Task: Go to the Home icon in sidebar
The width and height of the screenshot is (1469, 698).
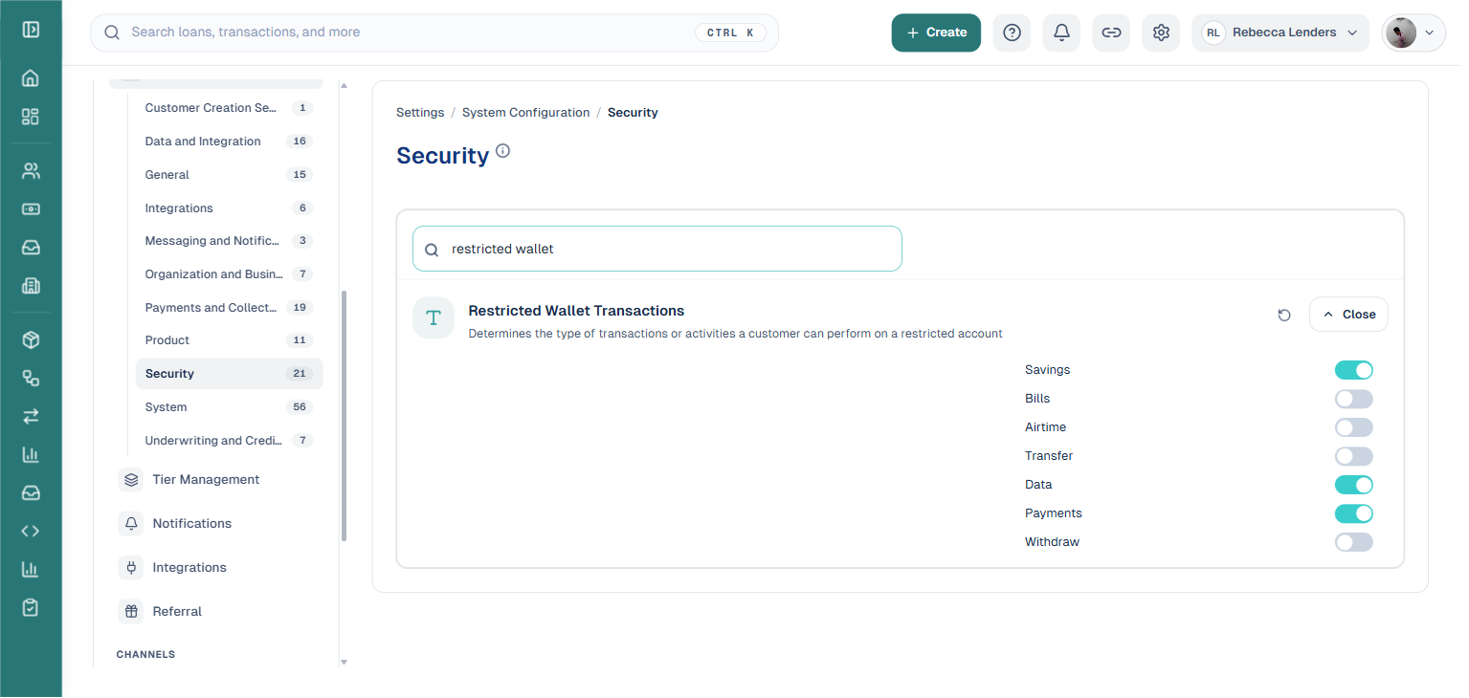Action: coord(31,78)
